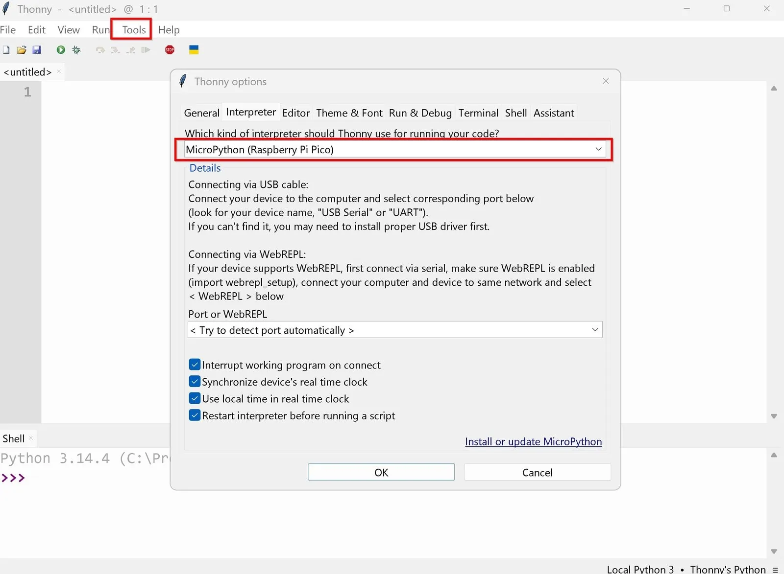Click the Ukraine flag toolbar icon
The width and height of the screenshot is (784, 574).
pyautogui.click(x=194, y=50)
